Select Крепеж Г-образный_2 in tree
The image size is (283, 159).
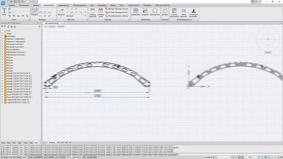(16, 42)
